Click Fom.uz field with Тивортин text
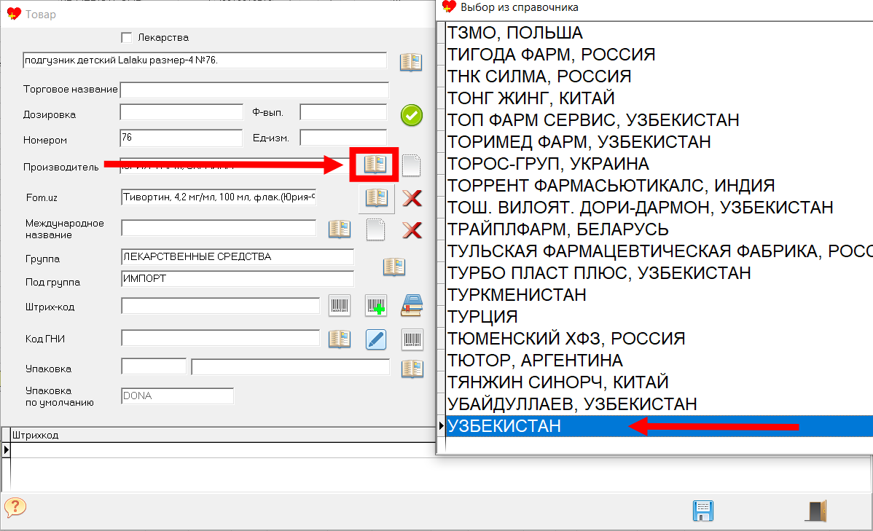The width and height of the screenshot is (873, 531). pyautogui.click(x=219, y=197)
